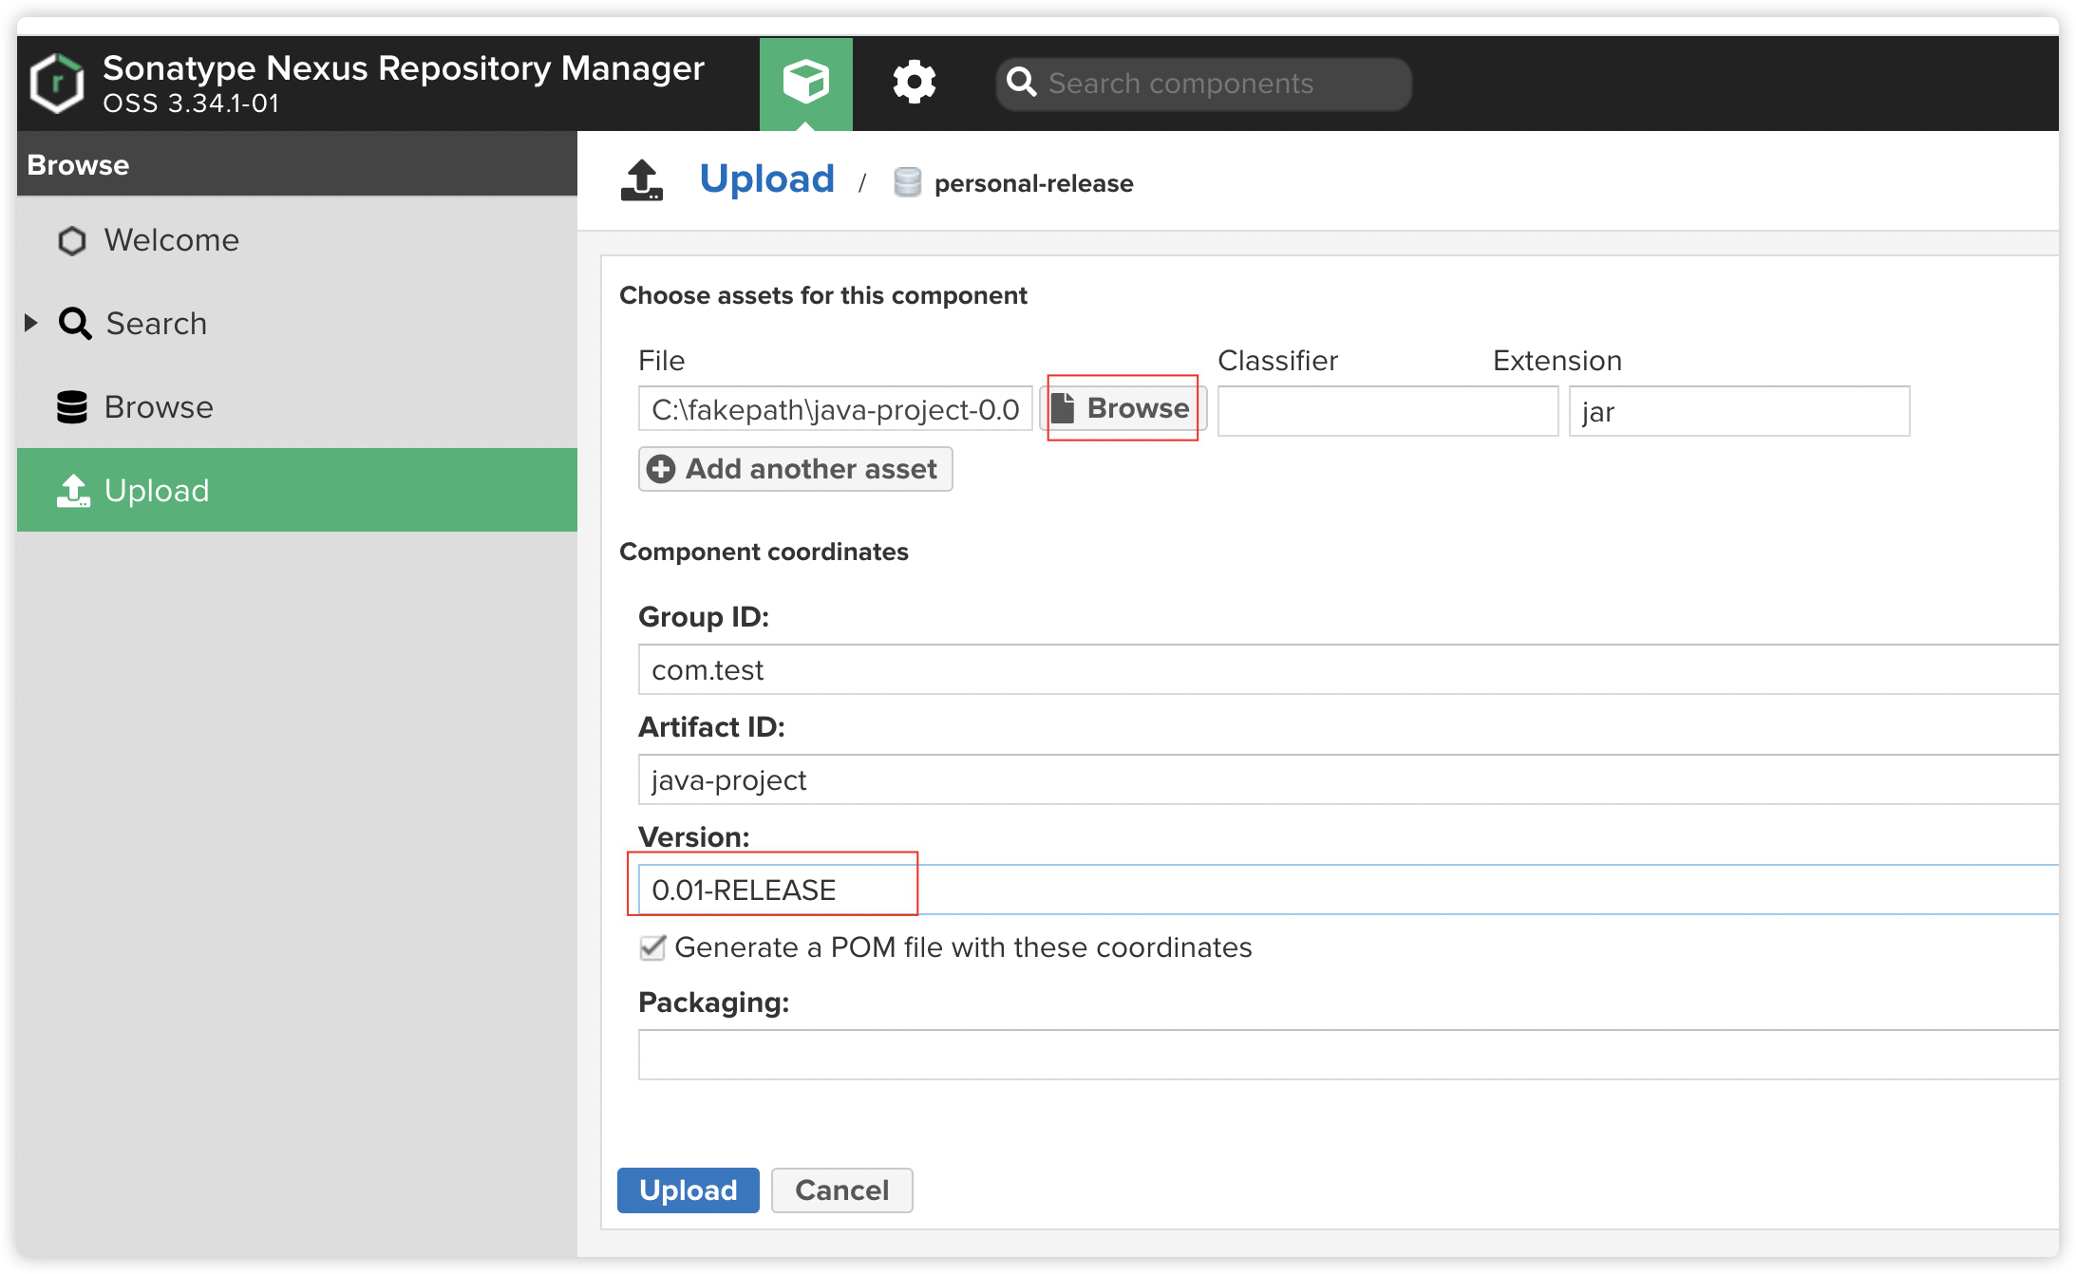Click the 'Component coordinates' heading

pyautogui.click(x=764, y=552)
